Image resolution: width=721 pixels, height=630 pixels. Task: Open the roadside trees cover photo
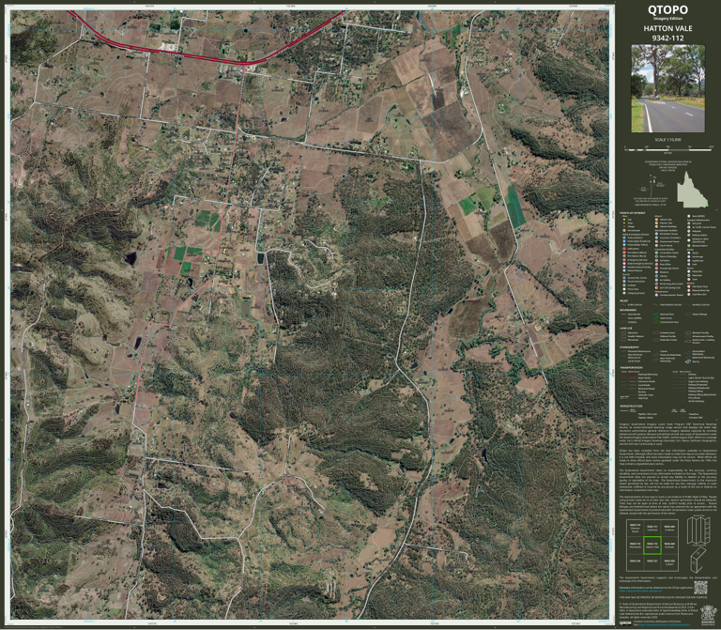[x=667, y=88]
